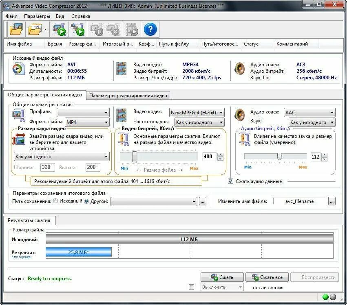The height and width of the screenshot is (305, 347).
Task: Open Выключить after-compression dropdown
Action: [222, 287]
